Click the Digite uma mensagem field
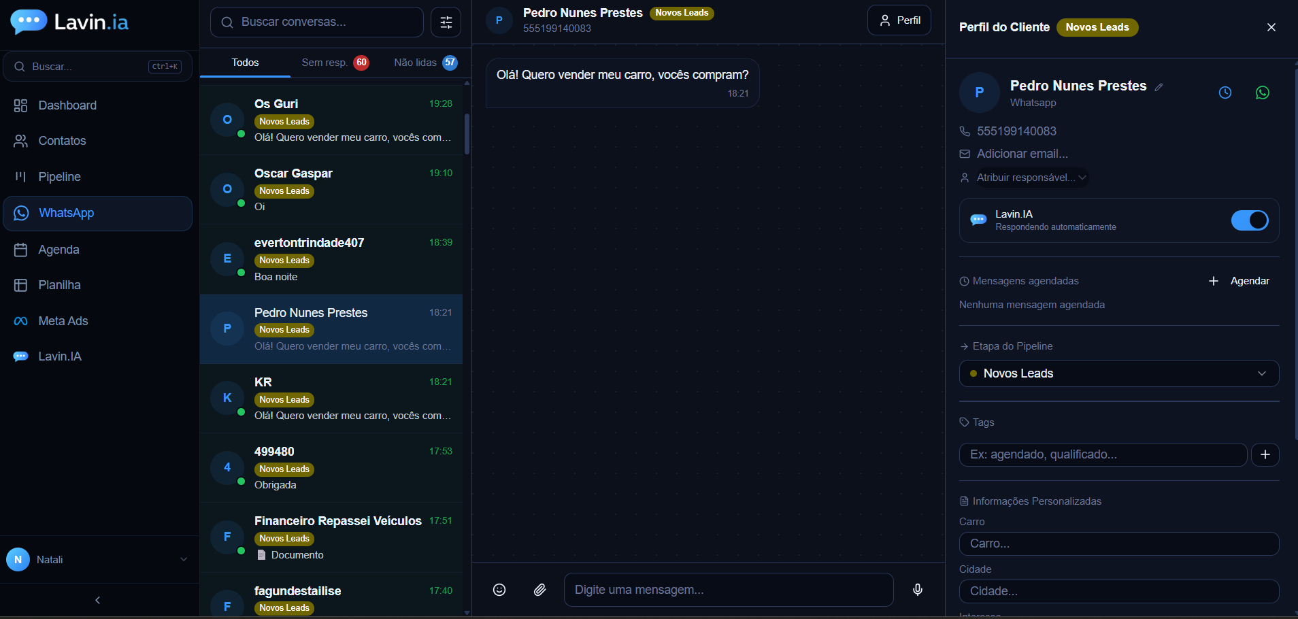The image size is (1298, 619). point(729,590)
